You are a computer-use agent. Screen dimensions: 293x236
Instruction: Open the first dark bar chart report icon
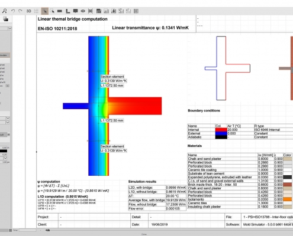[x=99, y=11]
